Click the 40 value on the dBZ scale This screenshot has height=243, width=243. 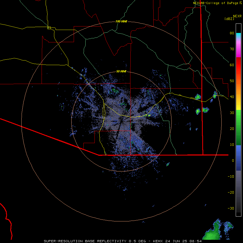[232, 97]
